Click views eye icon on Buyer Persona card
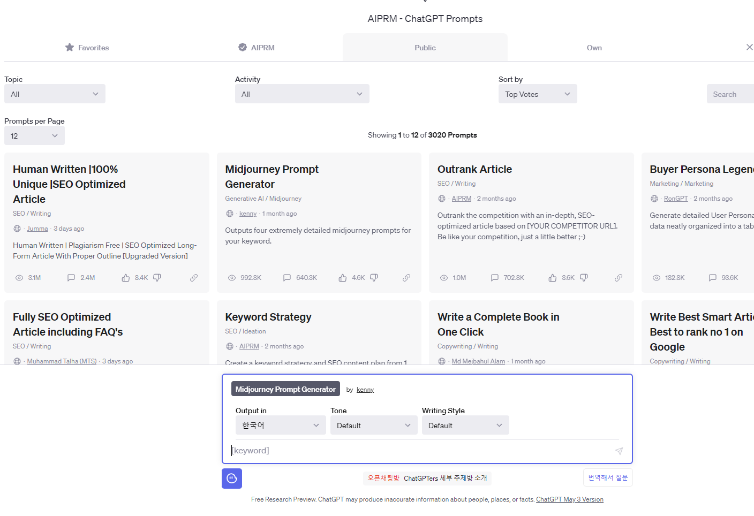754x516 pixels. [x=657, y=278]
